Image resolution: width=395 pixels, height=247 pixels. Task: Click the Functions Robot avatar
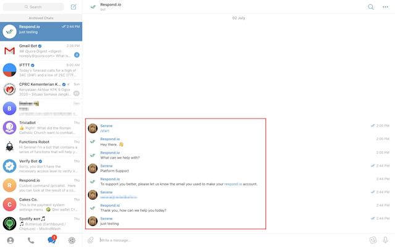click(10, 147)
